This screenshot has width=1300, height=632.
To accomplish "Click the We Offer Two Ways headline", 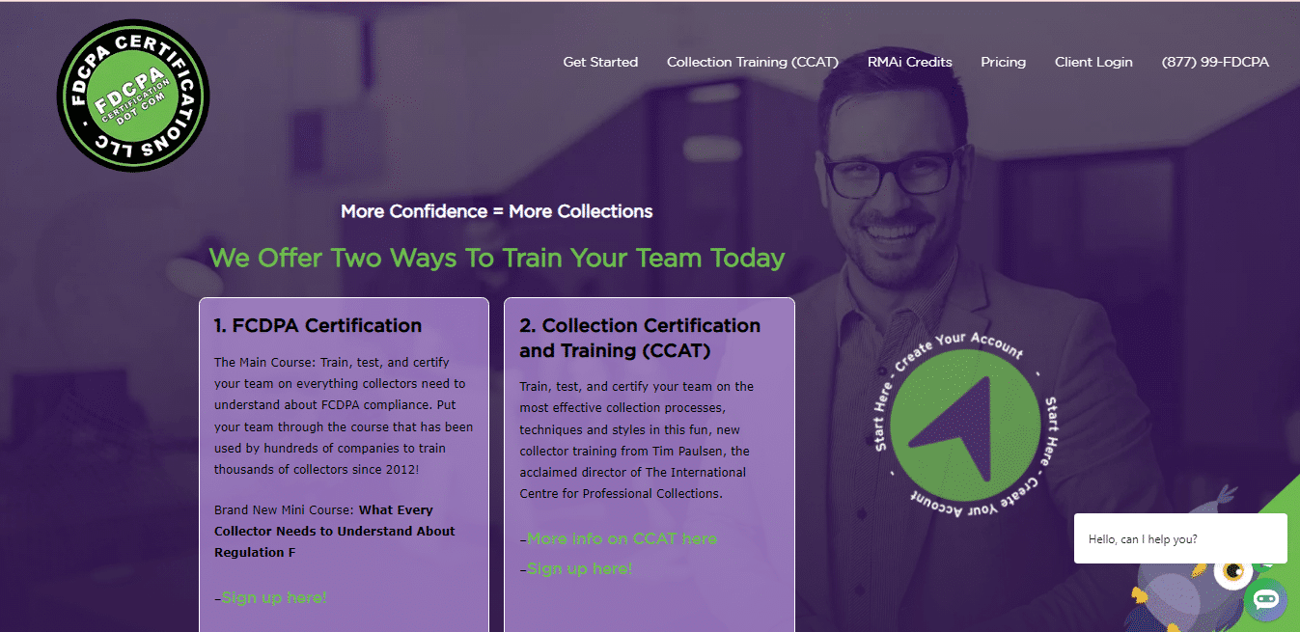I will pos(497,259).
